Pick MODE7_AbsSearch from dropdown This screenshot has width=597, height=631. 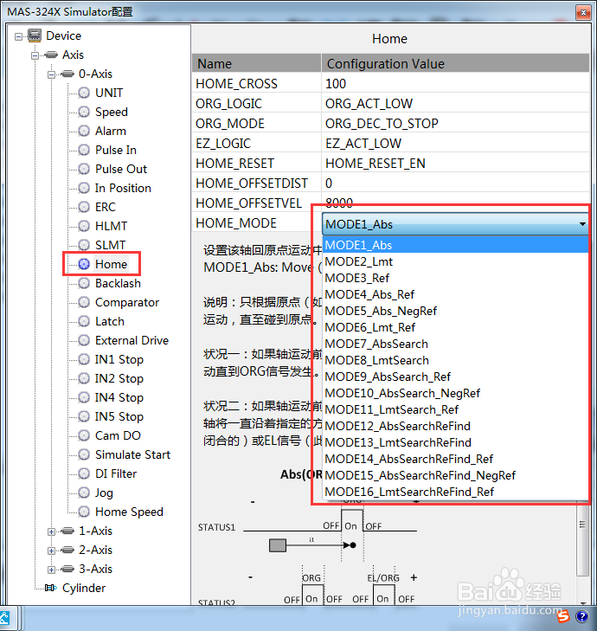pyautogui.click(x=455, y=344)
